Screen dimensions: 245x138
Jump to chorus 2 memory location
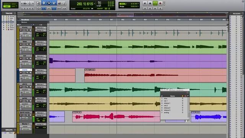(167, 108)
